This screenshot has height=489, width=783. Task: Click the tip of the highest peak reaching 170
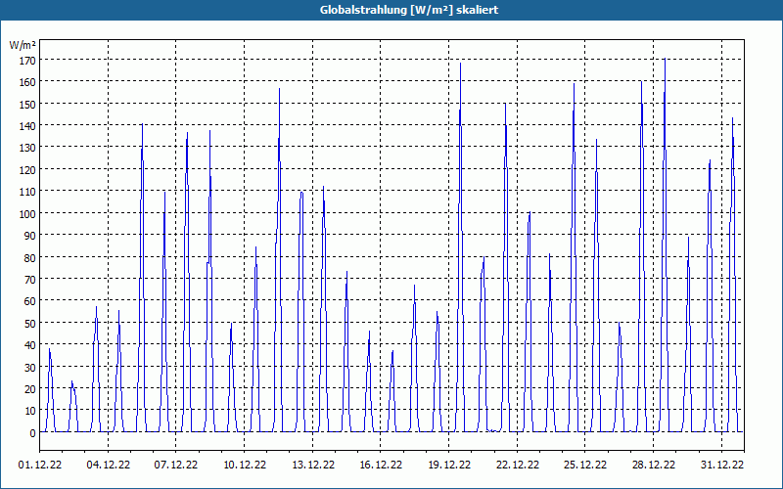[665, 59]
